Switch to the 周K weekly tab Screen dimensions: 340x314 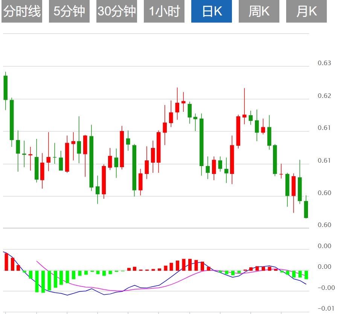pos(259,11)
